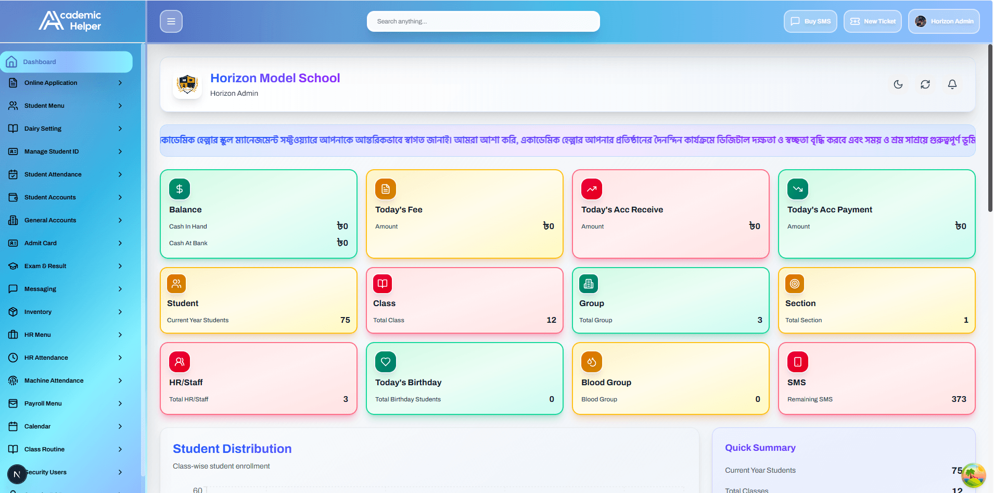Click the HR/Staff card user icon
The image size is (994, 493).
point(180,362)
